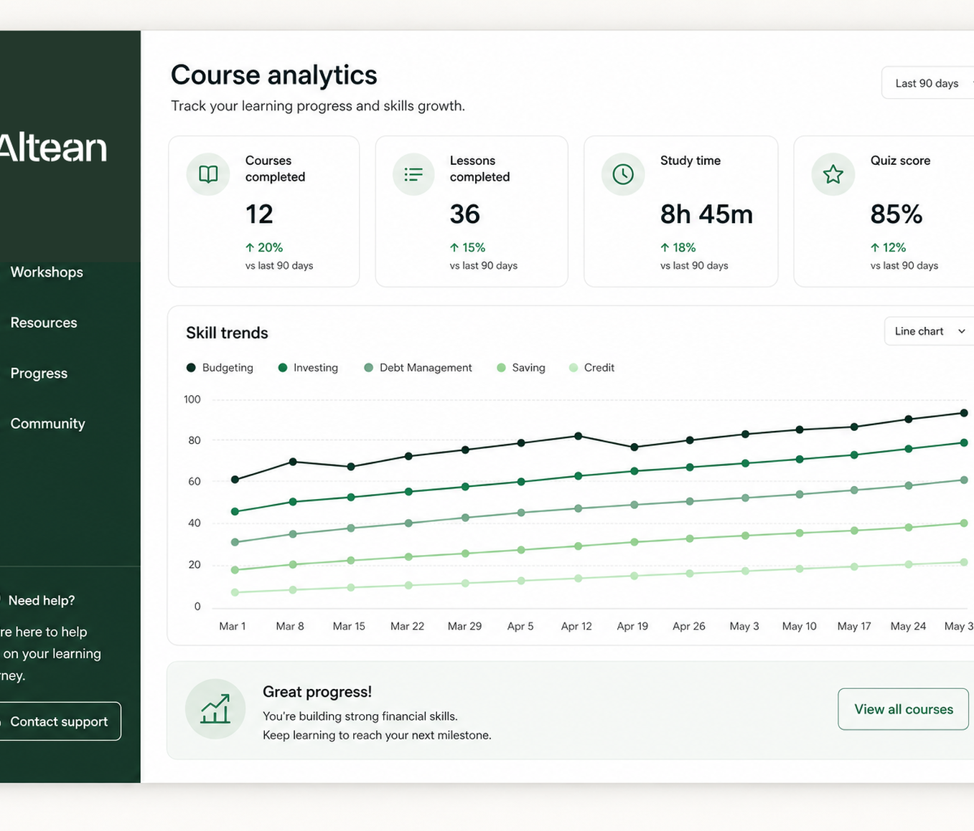Click the chevron arrow in Line chart selector

point(962,331)
